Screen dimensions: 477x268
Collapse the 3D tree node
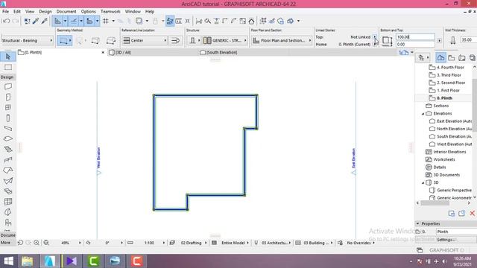click(423, 183)
